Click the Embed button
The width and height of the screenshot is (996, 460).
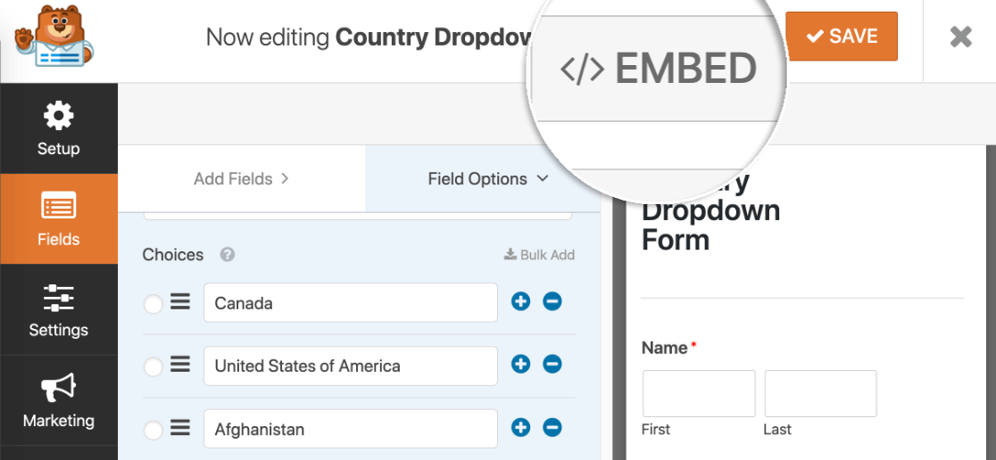pyautogui.click(x=659, y=69)
